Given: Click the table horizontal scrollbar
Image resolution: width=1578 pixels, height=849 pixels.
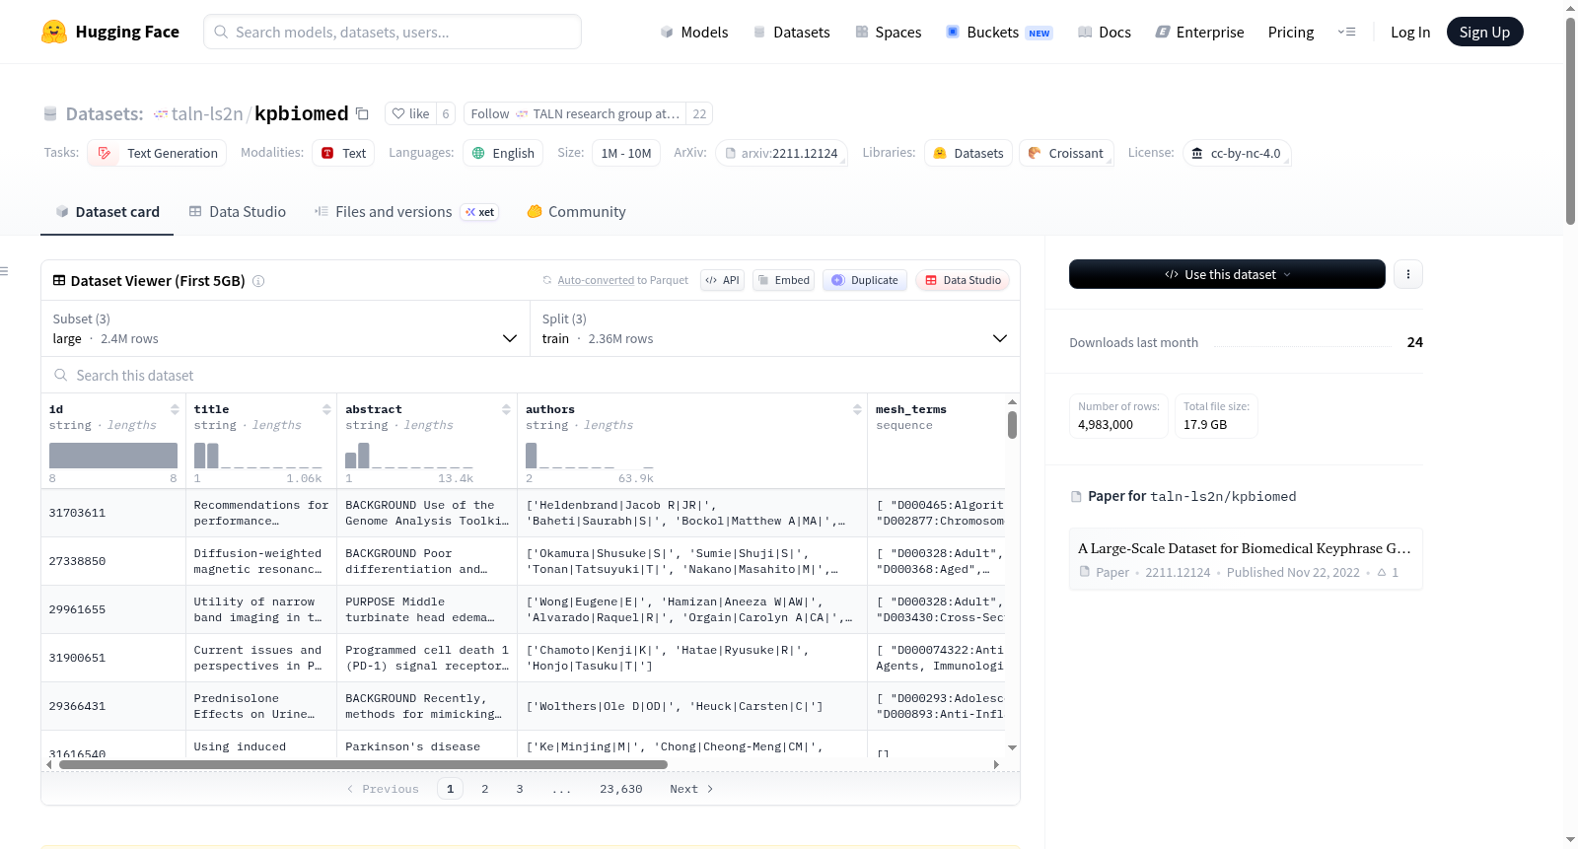Looking at the screenshot, I should [363, 764].
